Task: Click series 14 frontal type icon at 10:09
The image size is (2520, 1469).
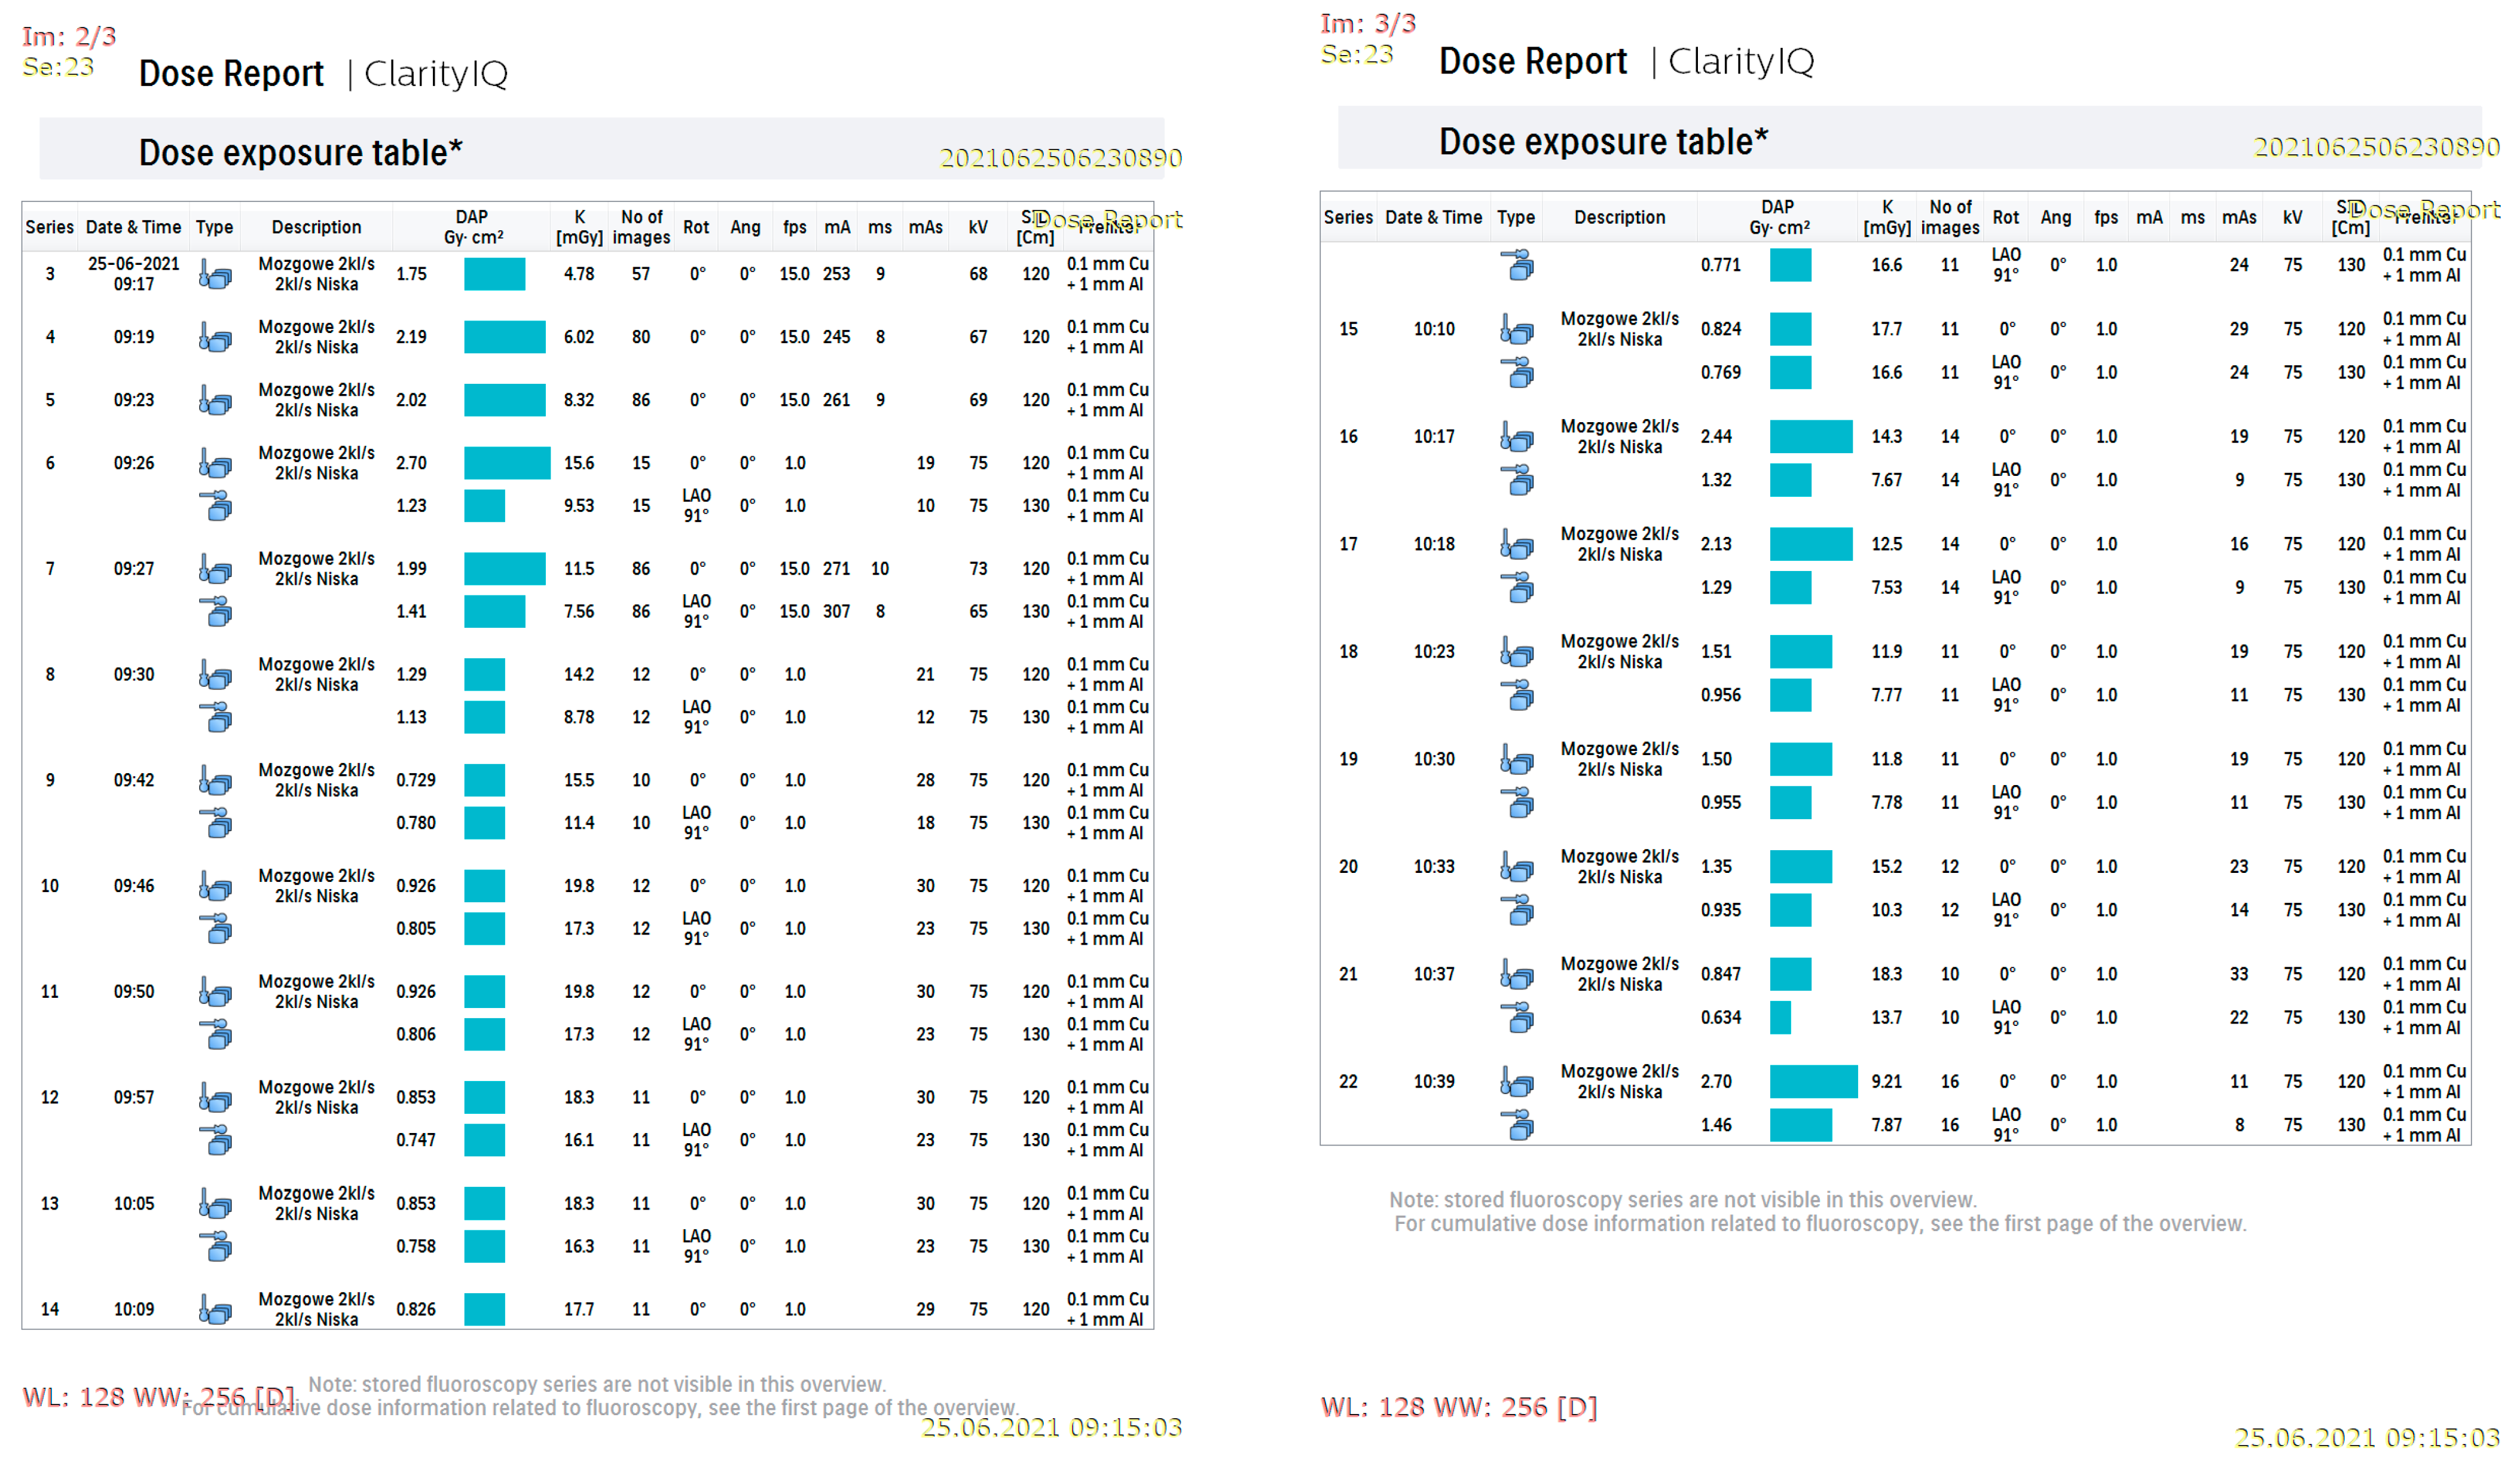Action: click(x=215, y=1309)
